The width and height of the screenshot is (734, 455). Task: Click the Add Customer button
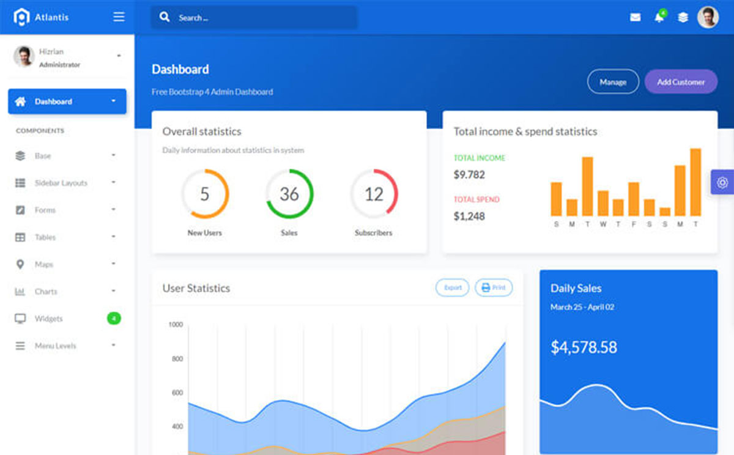tap(681, 82)
